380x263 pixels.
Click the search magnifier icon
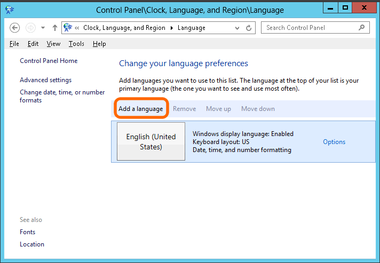(x=361, y=28)
